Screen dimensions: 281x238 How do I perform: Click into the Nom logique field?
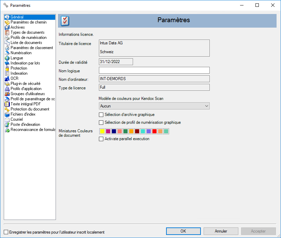tap(154, 70)
